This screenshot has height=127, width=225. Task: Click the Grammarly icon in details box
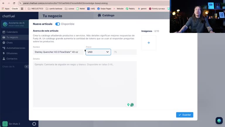click(x=132, y=105)
